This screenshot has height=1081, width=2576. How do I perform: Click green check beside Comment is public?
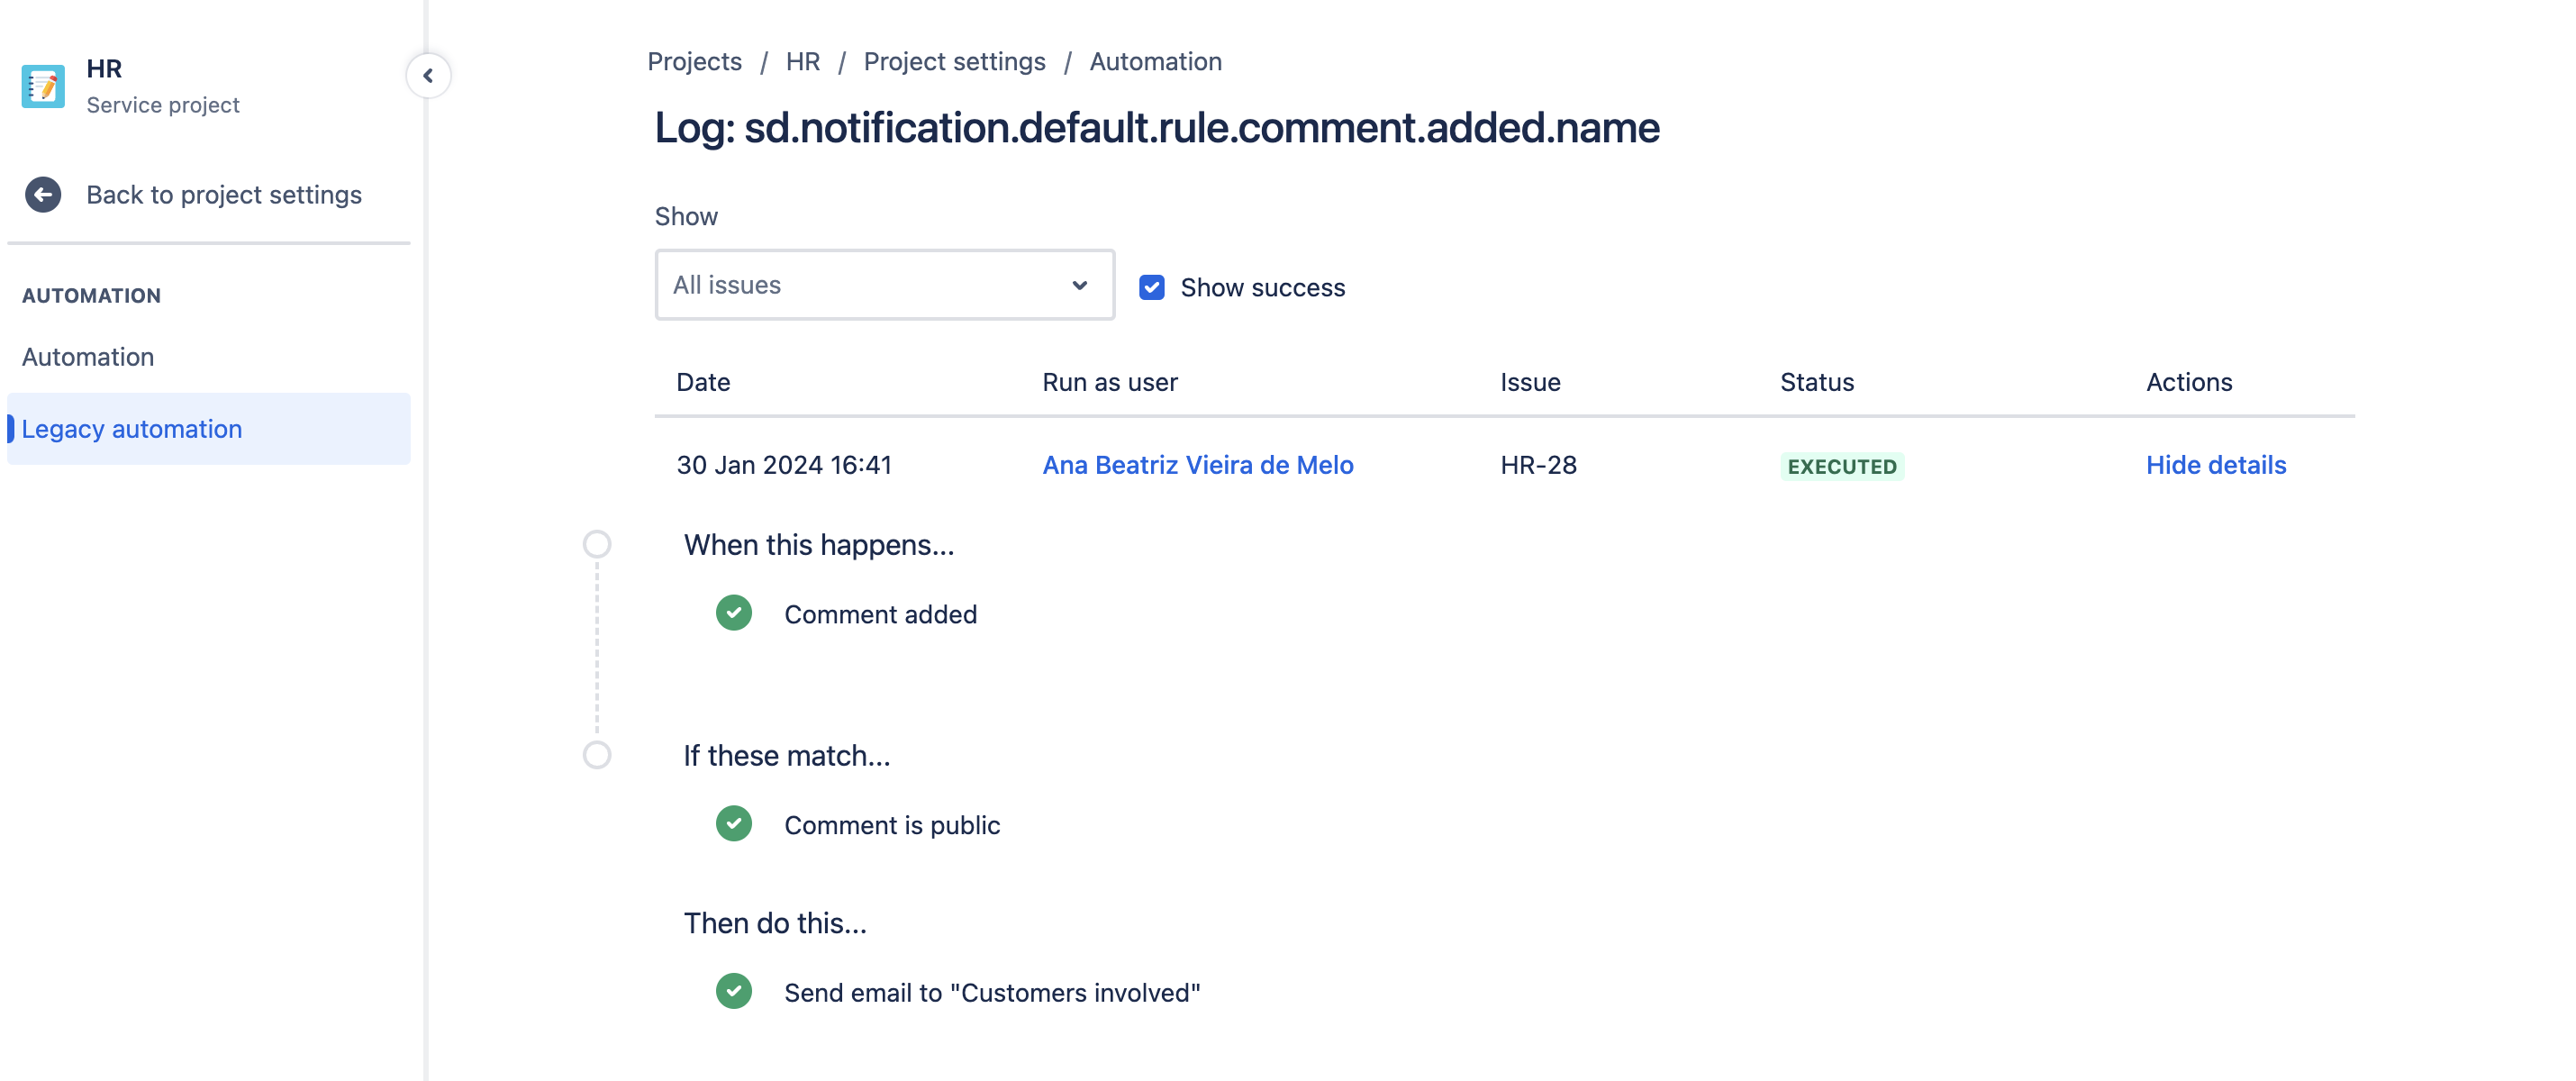pyautogui.click(x=734, y=824)
